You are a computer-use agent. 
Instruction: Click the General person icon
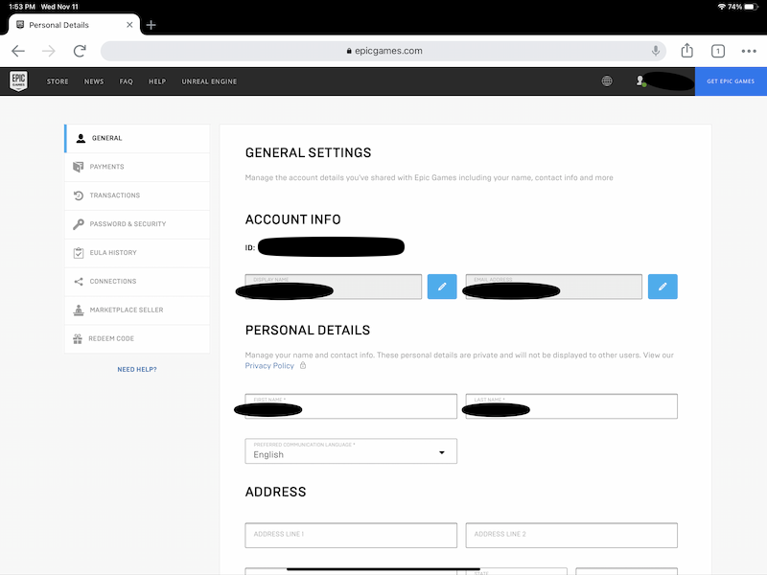81,138
